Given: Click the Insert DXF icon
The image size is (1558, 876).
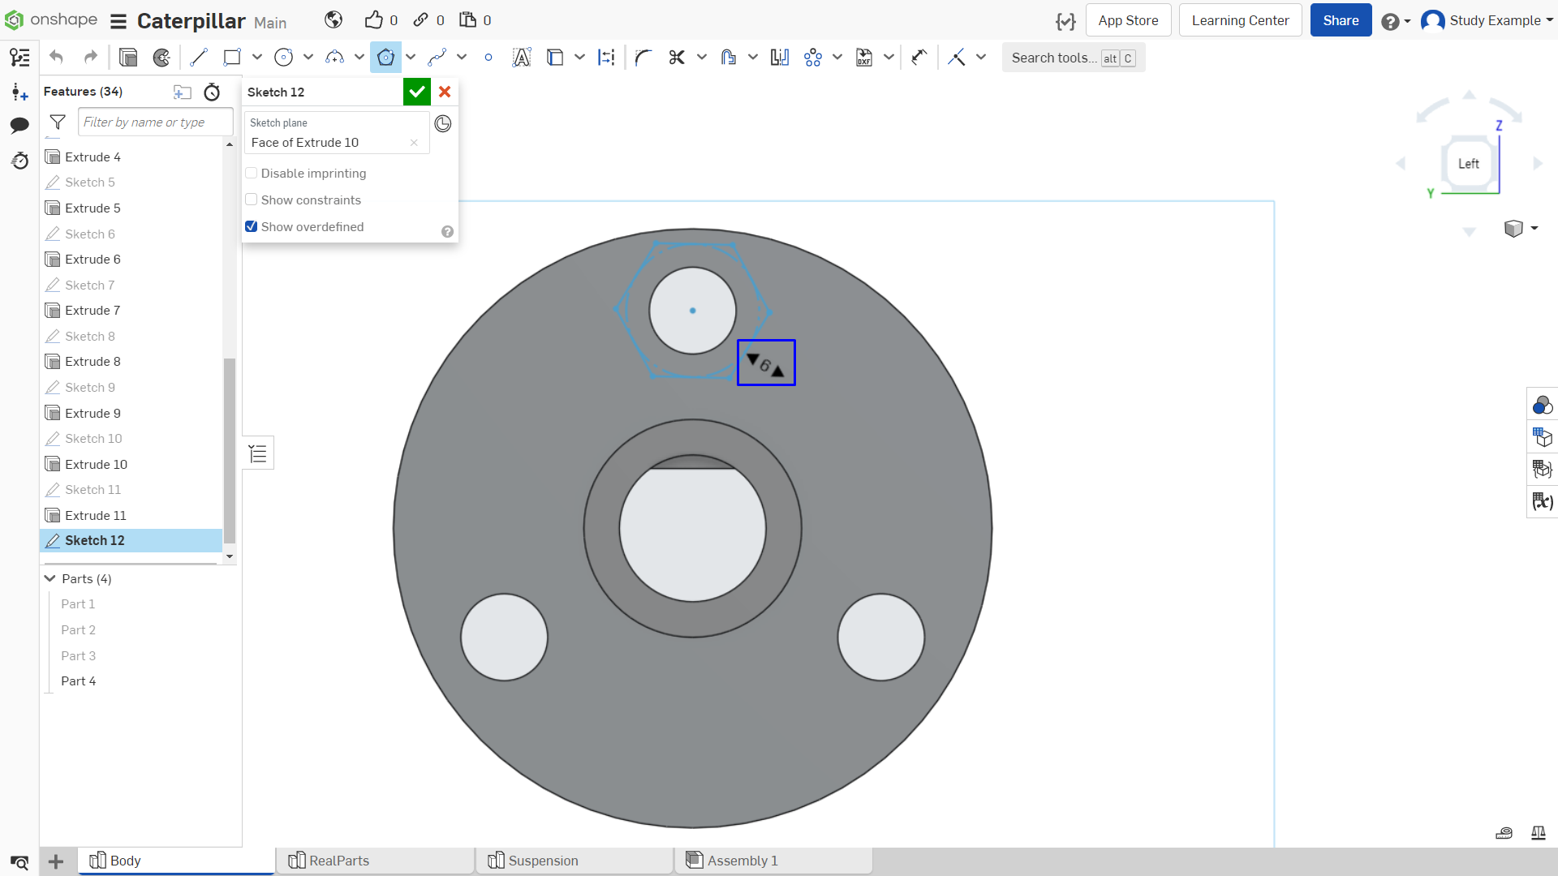Looking at the screenshot, I should (x=864, y=58).
